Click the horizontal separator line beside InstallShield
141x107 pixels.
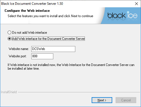pos(79,92)
